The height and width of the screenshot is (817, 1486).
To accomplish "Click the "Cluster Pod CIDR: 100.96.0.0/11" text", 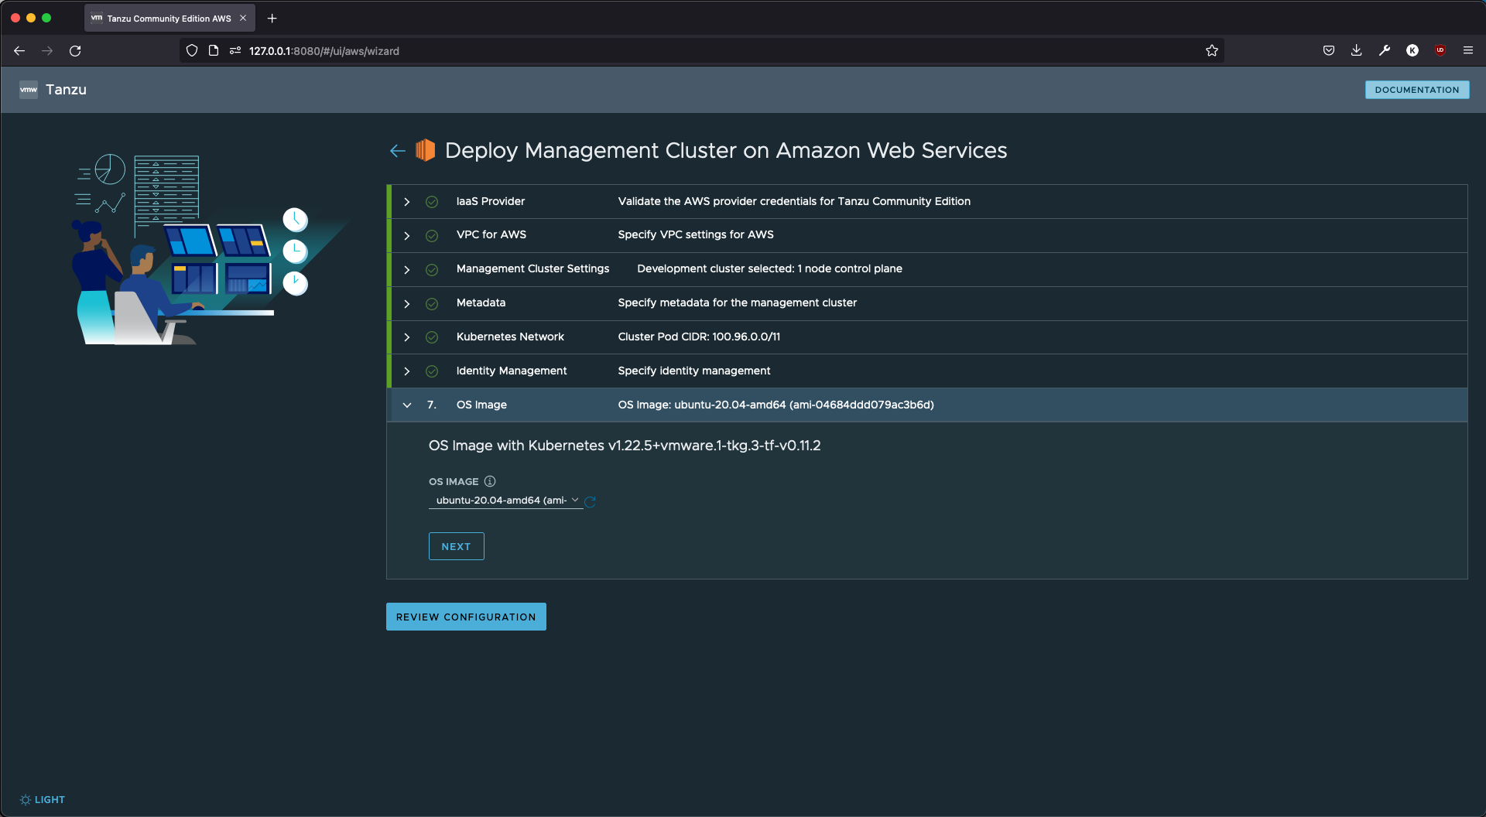I will [699, 337].
